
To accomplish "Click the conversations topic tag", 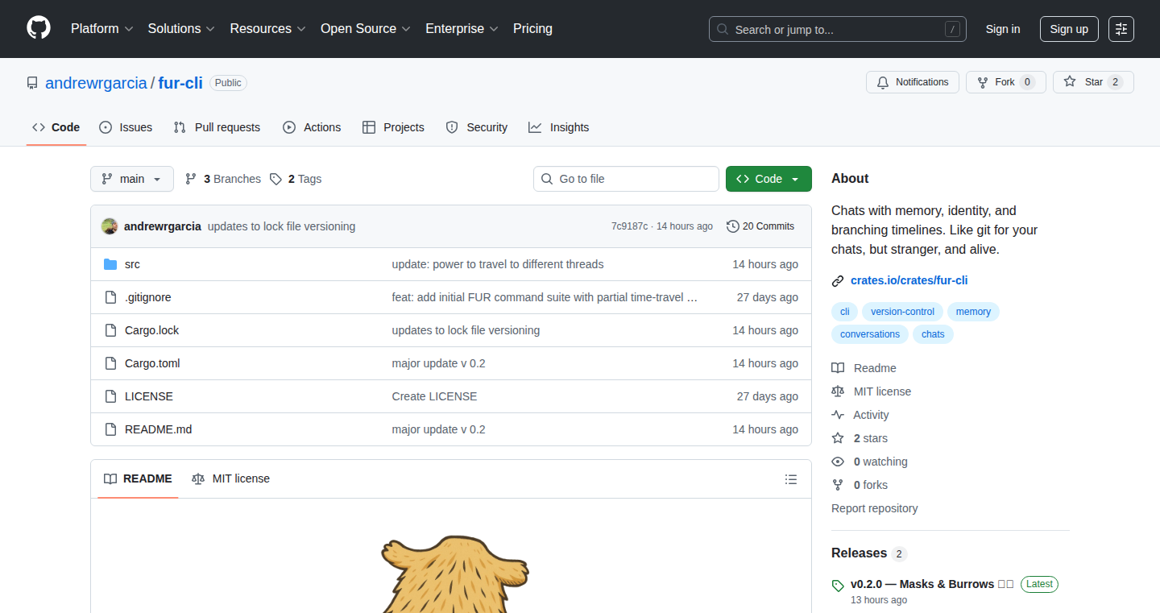I will point(870,334).
